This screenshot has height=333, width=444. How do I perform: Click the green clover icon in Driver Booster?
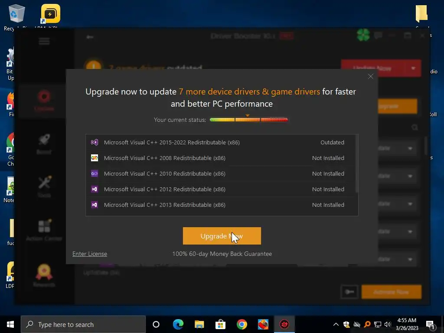(x=363, y=35)
